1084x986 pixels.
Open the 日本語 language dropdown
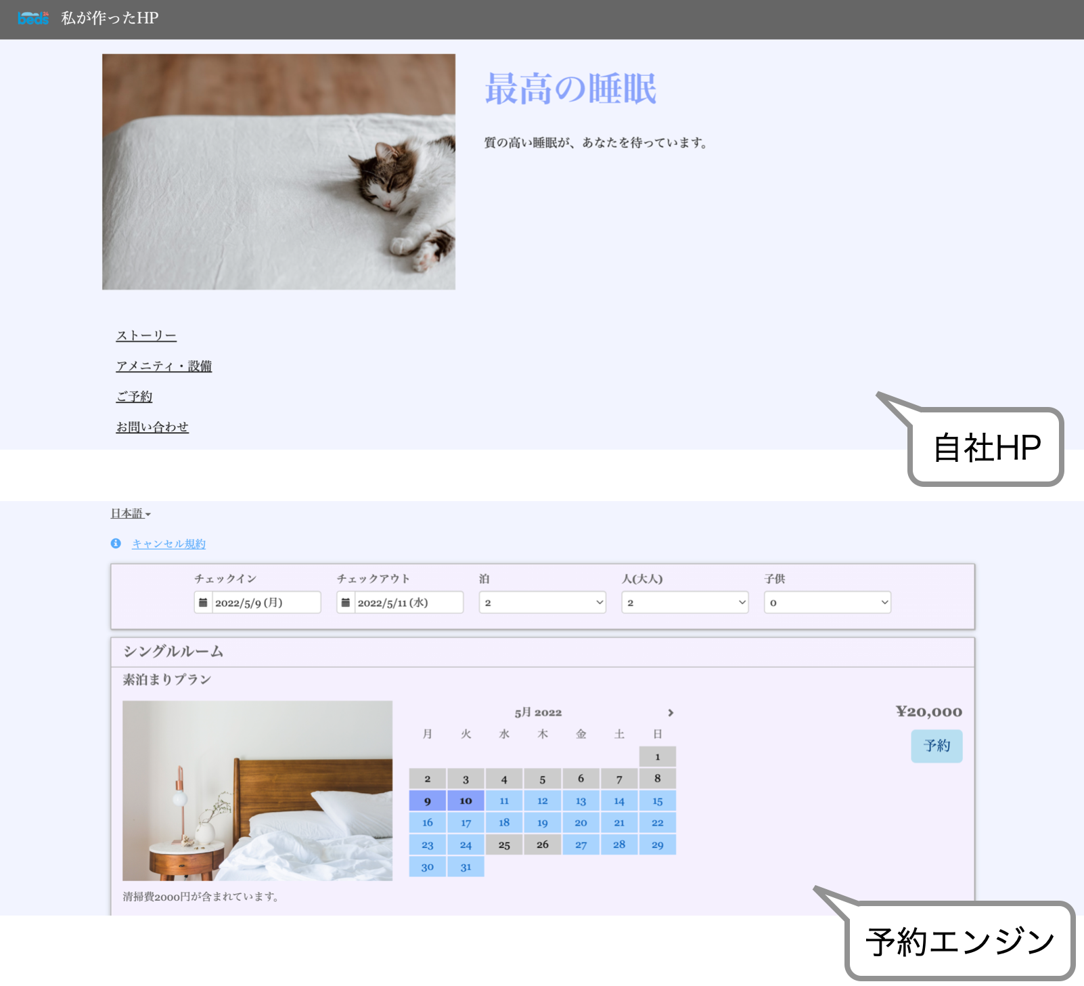coord(131,514)
